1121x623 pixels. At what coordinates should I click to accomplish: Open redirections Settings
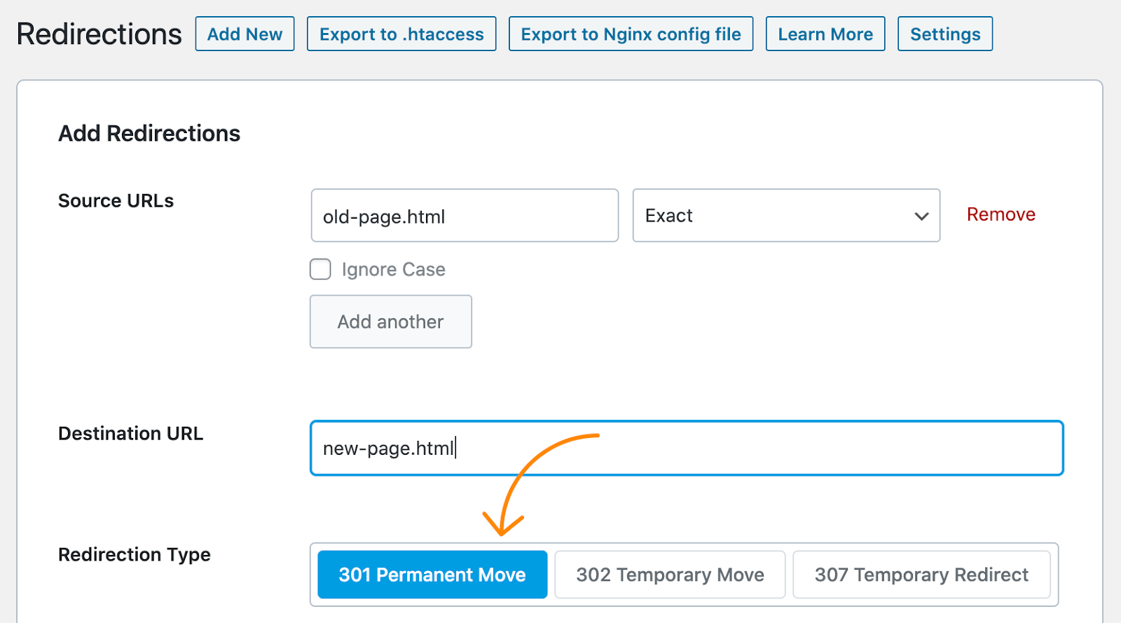[945, 34]
